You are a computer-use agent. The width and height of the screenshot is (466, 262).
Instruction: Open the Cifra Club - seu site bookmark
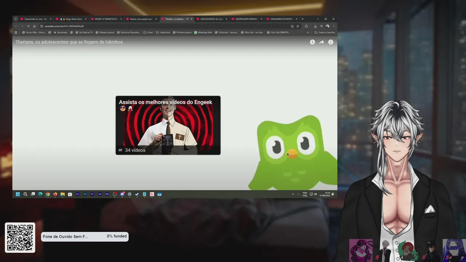[252, 32]
